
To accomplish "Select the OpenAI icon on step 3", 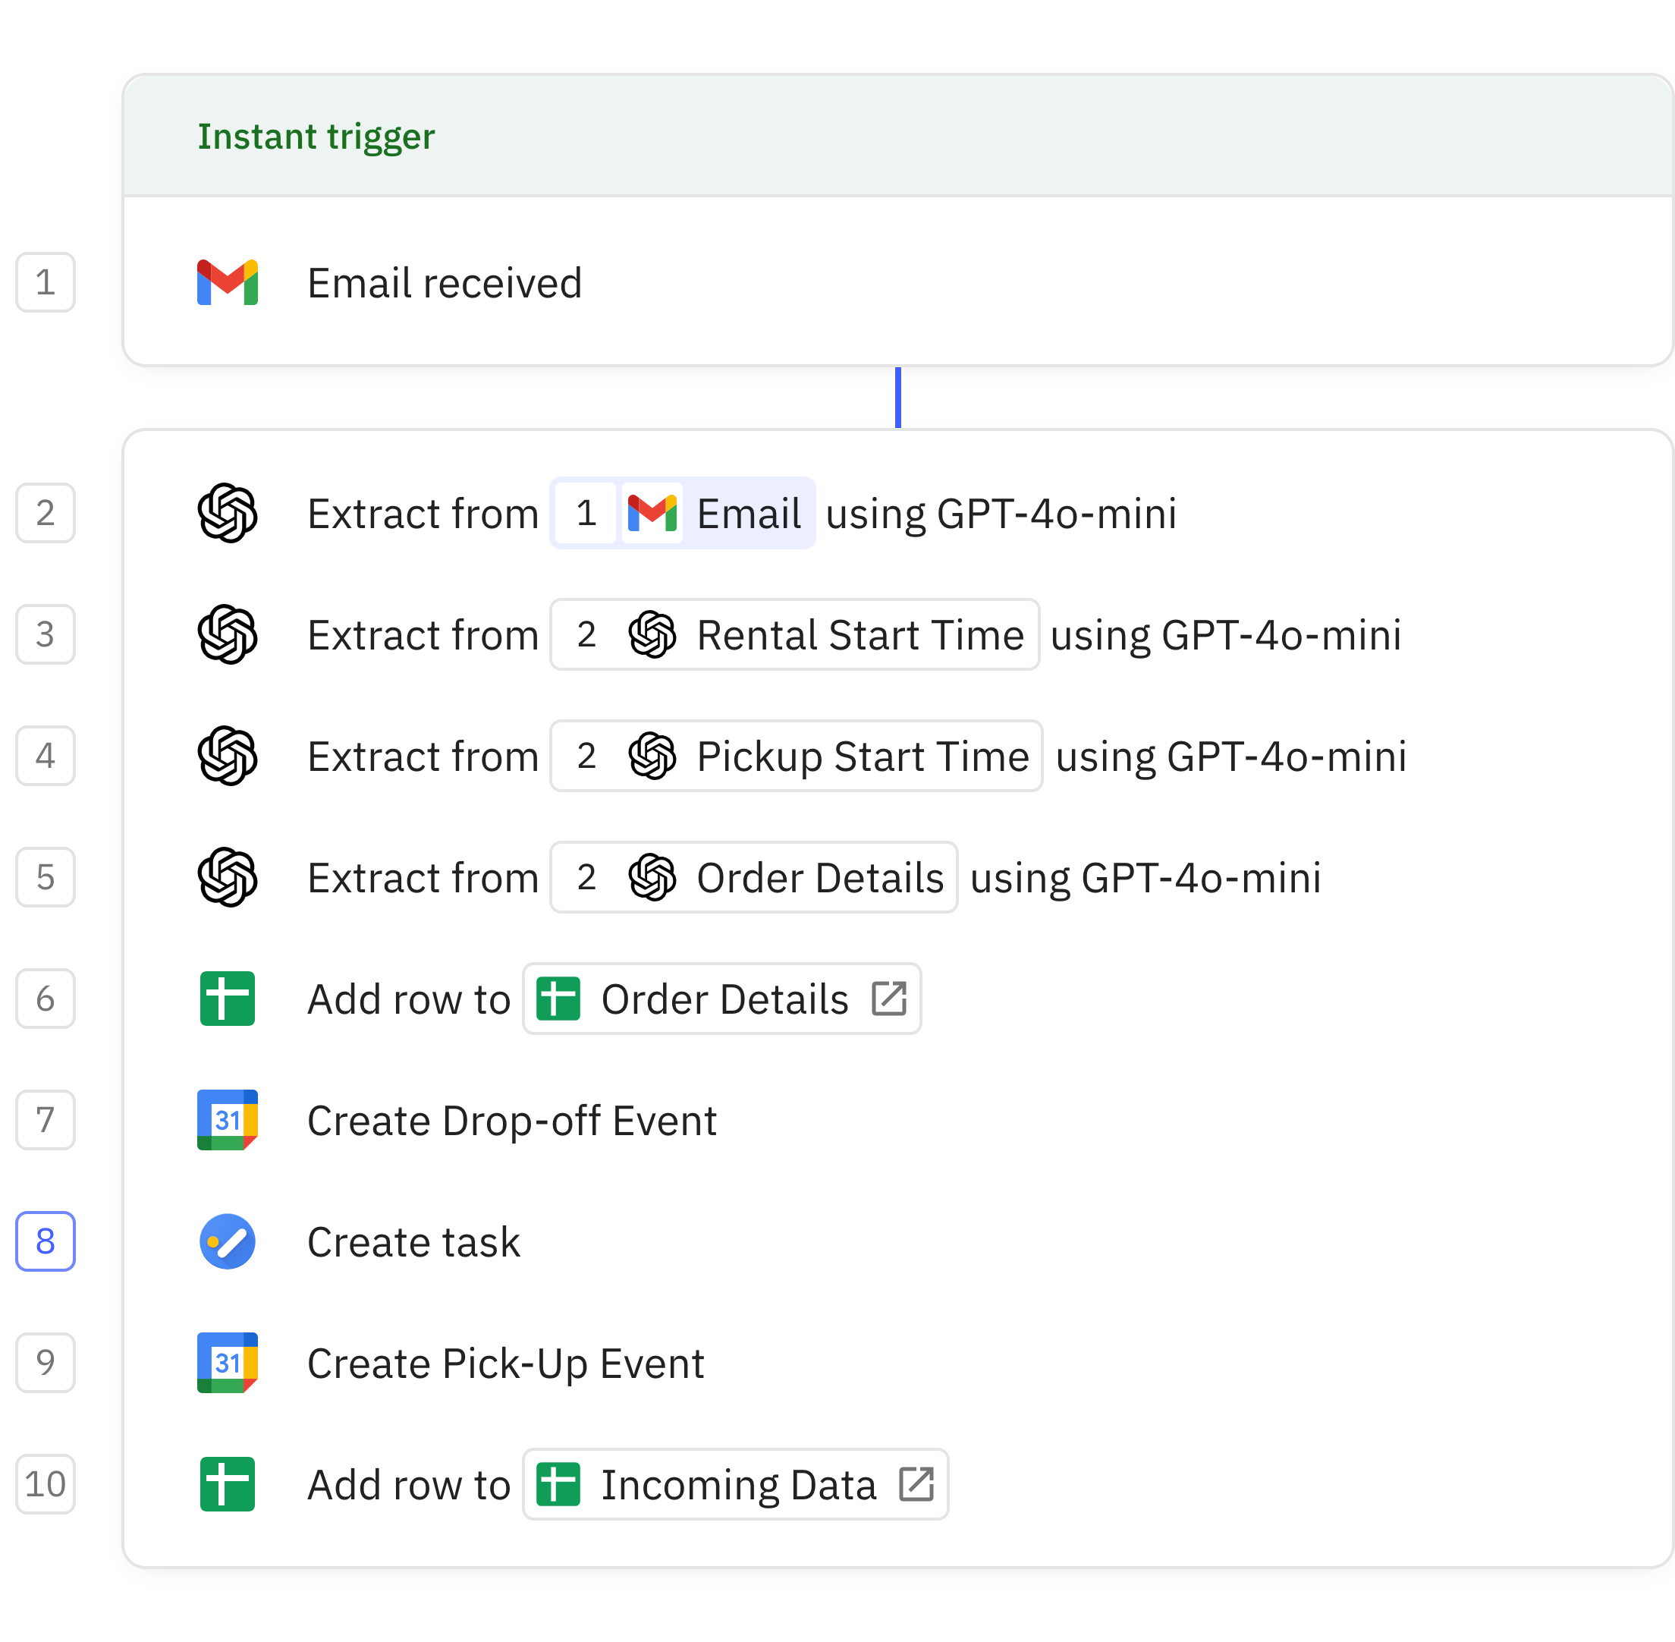I will [x=228, y=635].
